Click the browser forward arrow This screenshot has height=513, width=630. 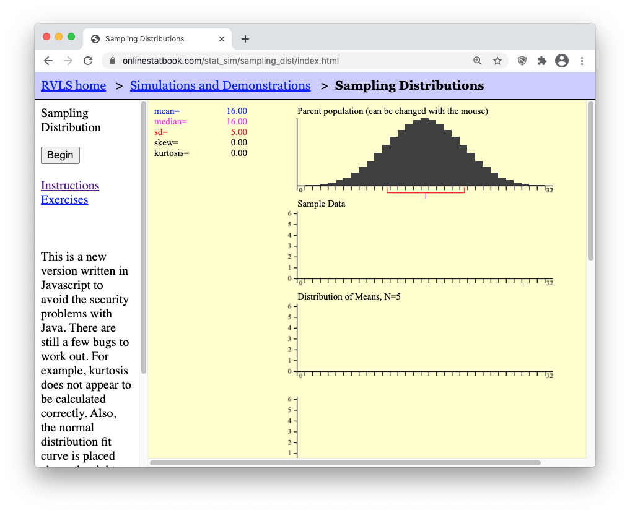tap(68, 61)
